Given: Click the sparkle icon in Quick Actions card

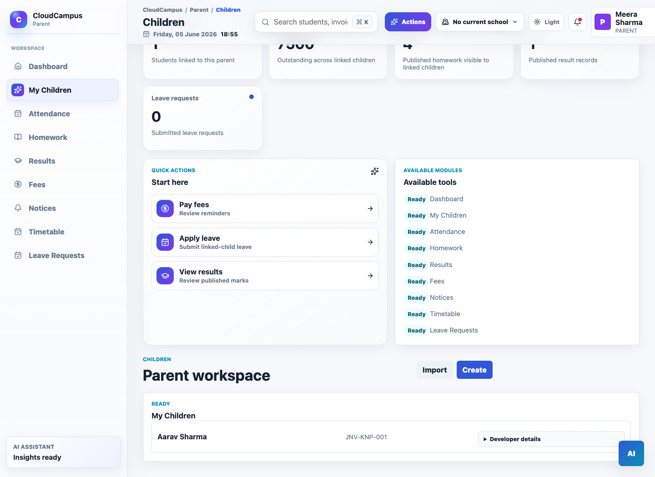Looking at the screenshot, I should tap(375, 171).
